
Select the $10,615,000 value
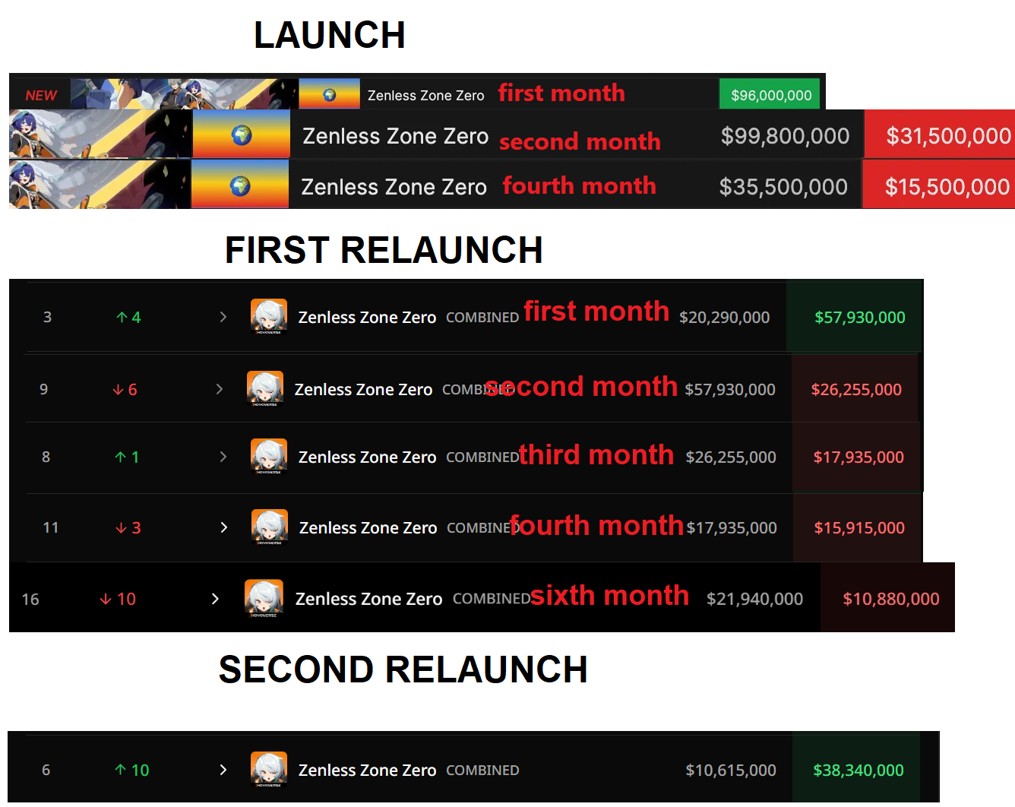731,771
